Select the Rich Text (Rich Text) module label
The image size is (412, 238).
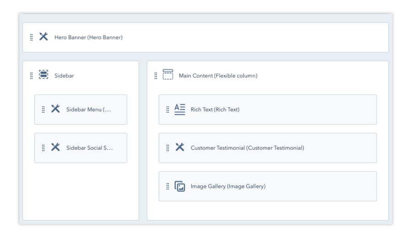(215, 110)
